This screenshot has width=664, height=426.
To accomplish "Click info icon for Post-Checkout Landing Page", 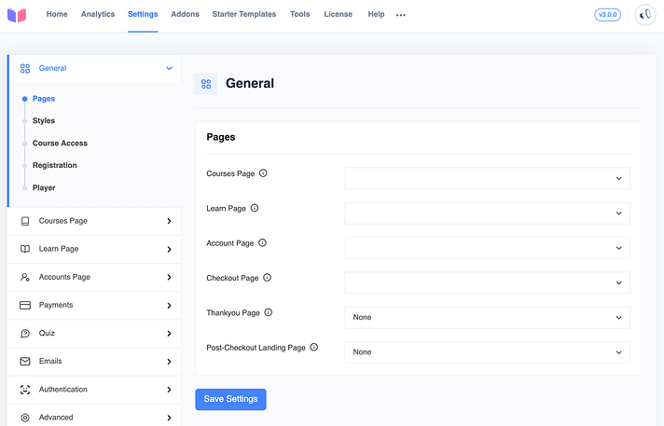I will pos(314,348).
